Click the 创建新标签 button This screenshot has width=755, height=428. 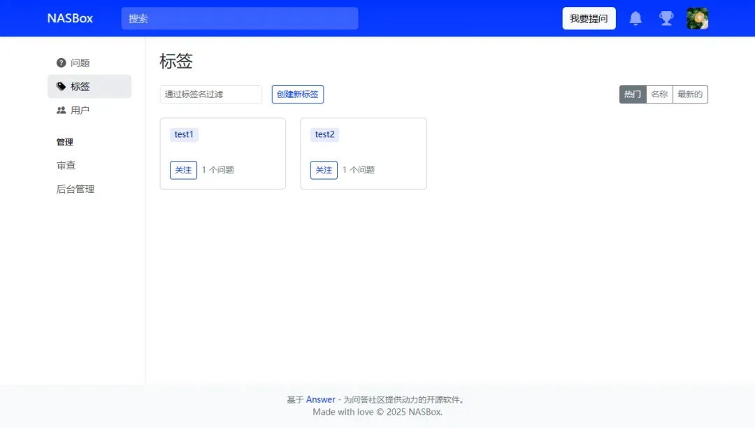pyautogui.click(x=297, y=94)
